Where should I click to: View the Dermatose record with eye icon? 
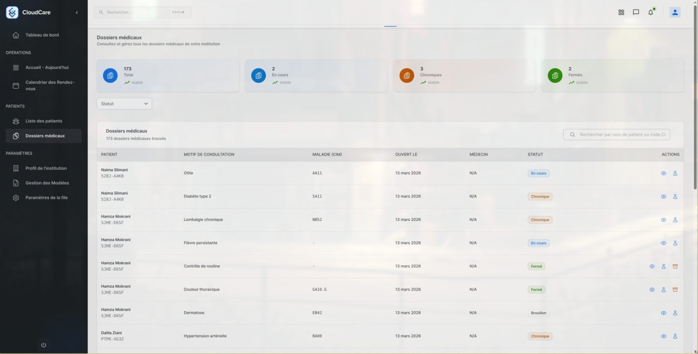(664, 313)
